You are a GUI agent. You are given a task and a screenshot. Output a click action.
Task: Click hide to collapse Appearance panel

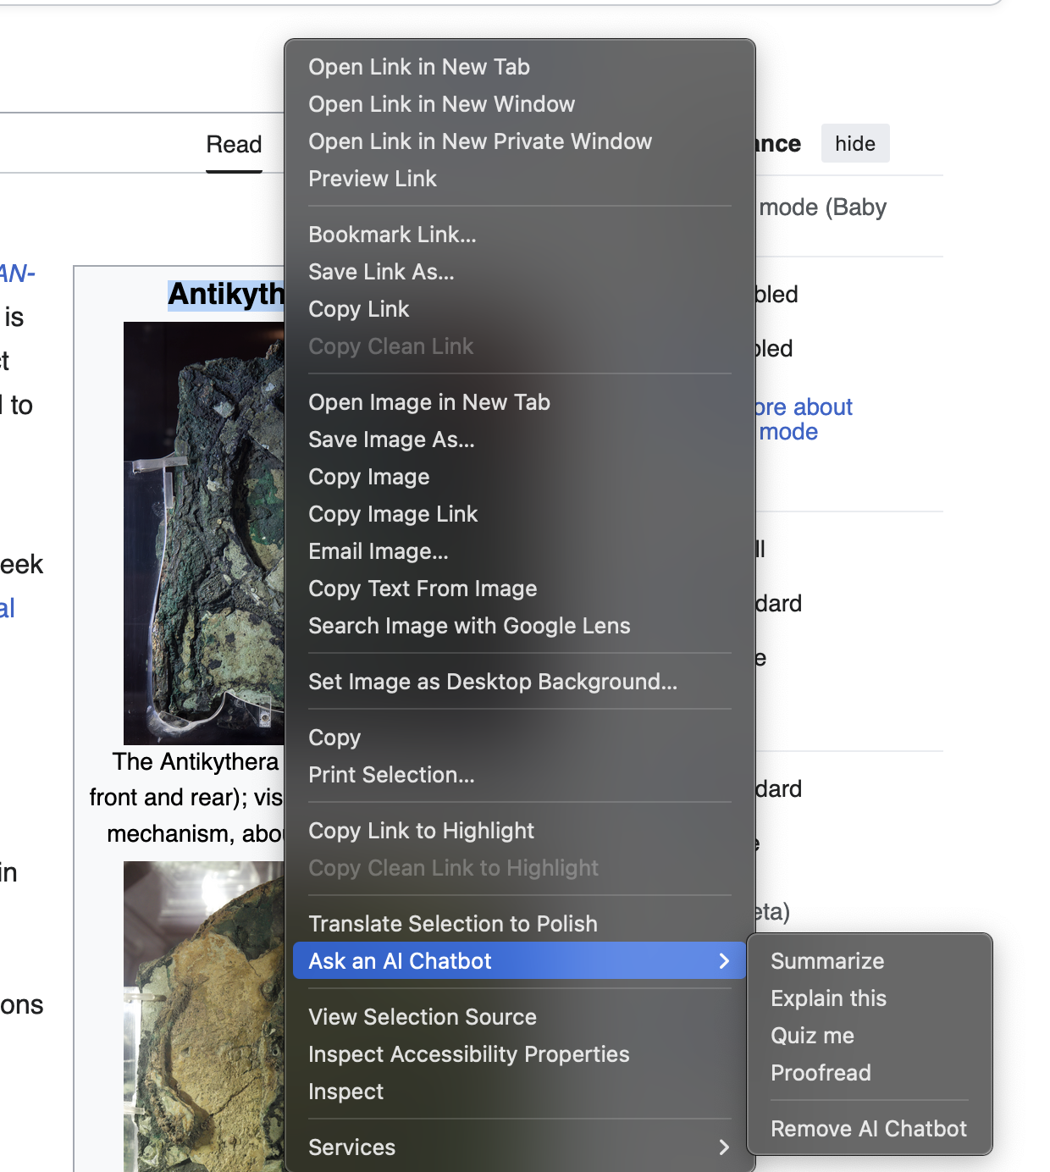pos(855,143)
